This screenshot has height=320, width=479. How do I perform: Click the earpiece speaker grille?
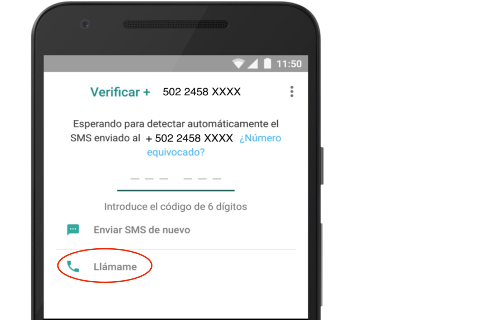[x=175, y=24]
